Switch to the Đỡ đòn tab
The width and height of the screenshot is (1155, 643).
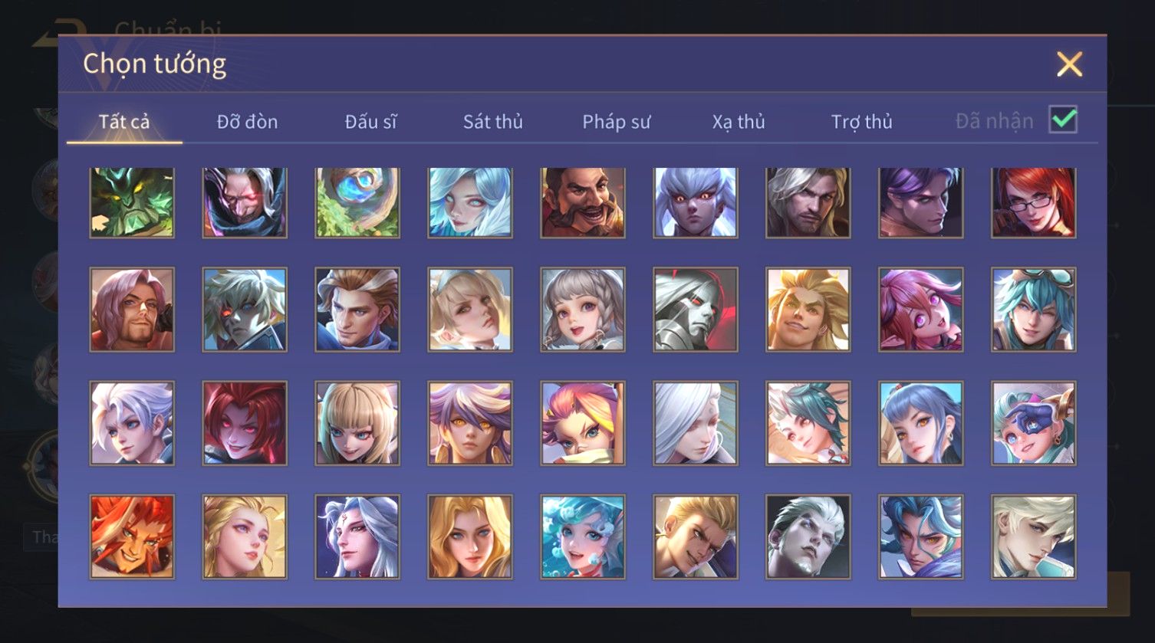tap(247, 121)
